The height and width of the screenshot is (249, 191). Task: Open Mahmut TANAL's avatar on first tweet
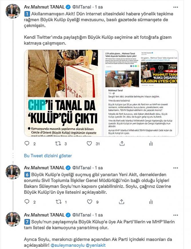tap(13, 11)
